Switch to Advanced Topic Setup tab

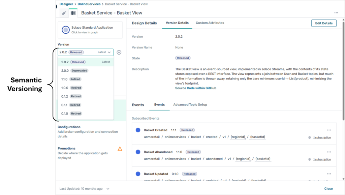[x=190, y=105]
